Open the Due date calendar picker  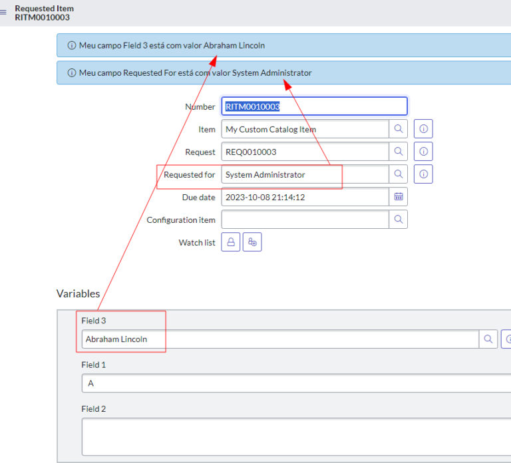[x=398, y=197]
